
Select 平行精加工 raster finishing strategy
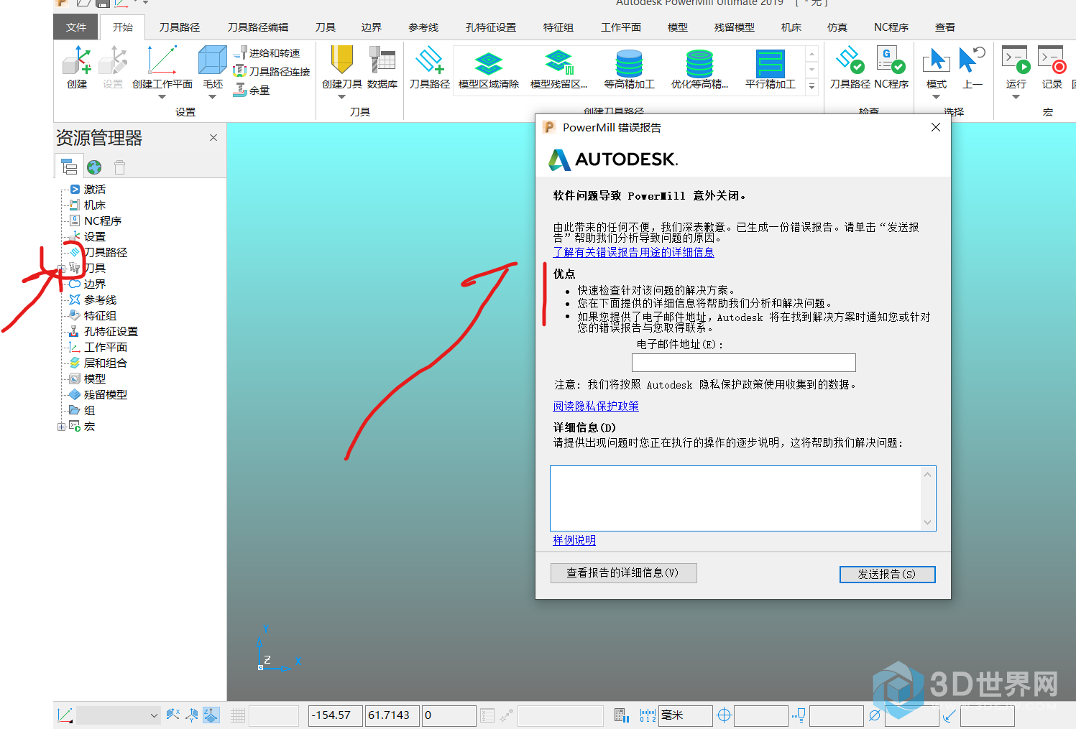770,70
